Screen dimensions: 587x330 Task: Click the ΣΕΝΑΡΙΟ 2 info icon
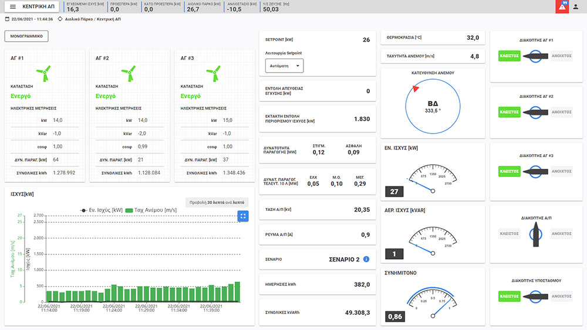[366, 258]
